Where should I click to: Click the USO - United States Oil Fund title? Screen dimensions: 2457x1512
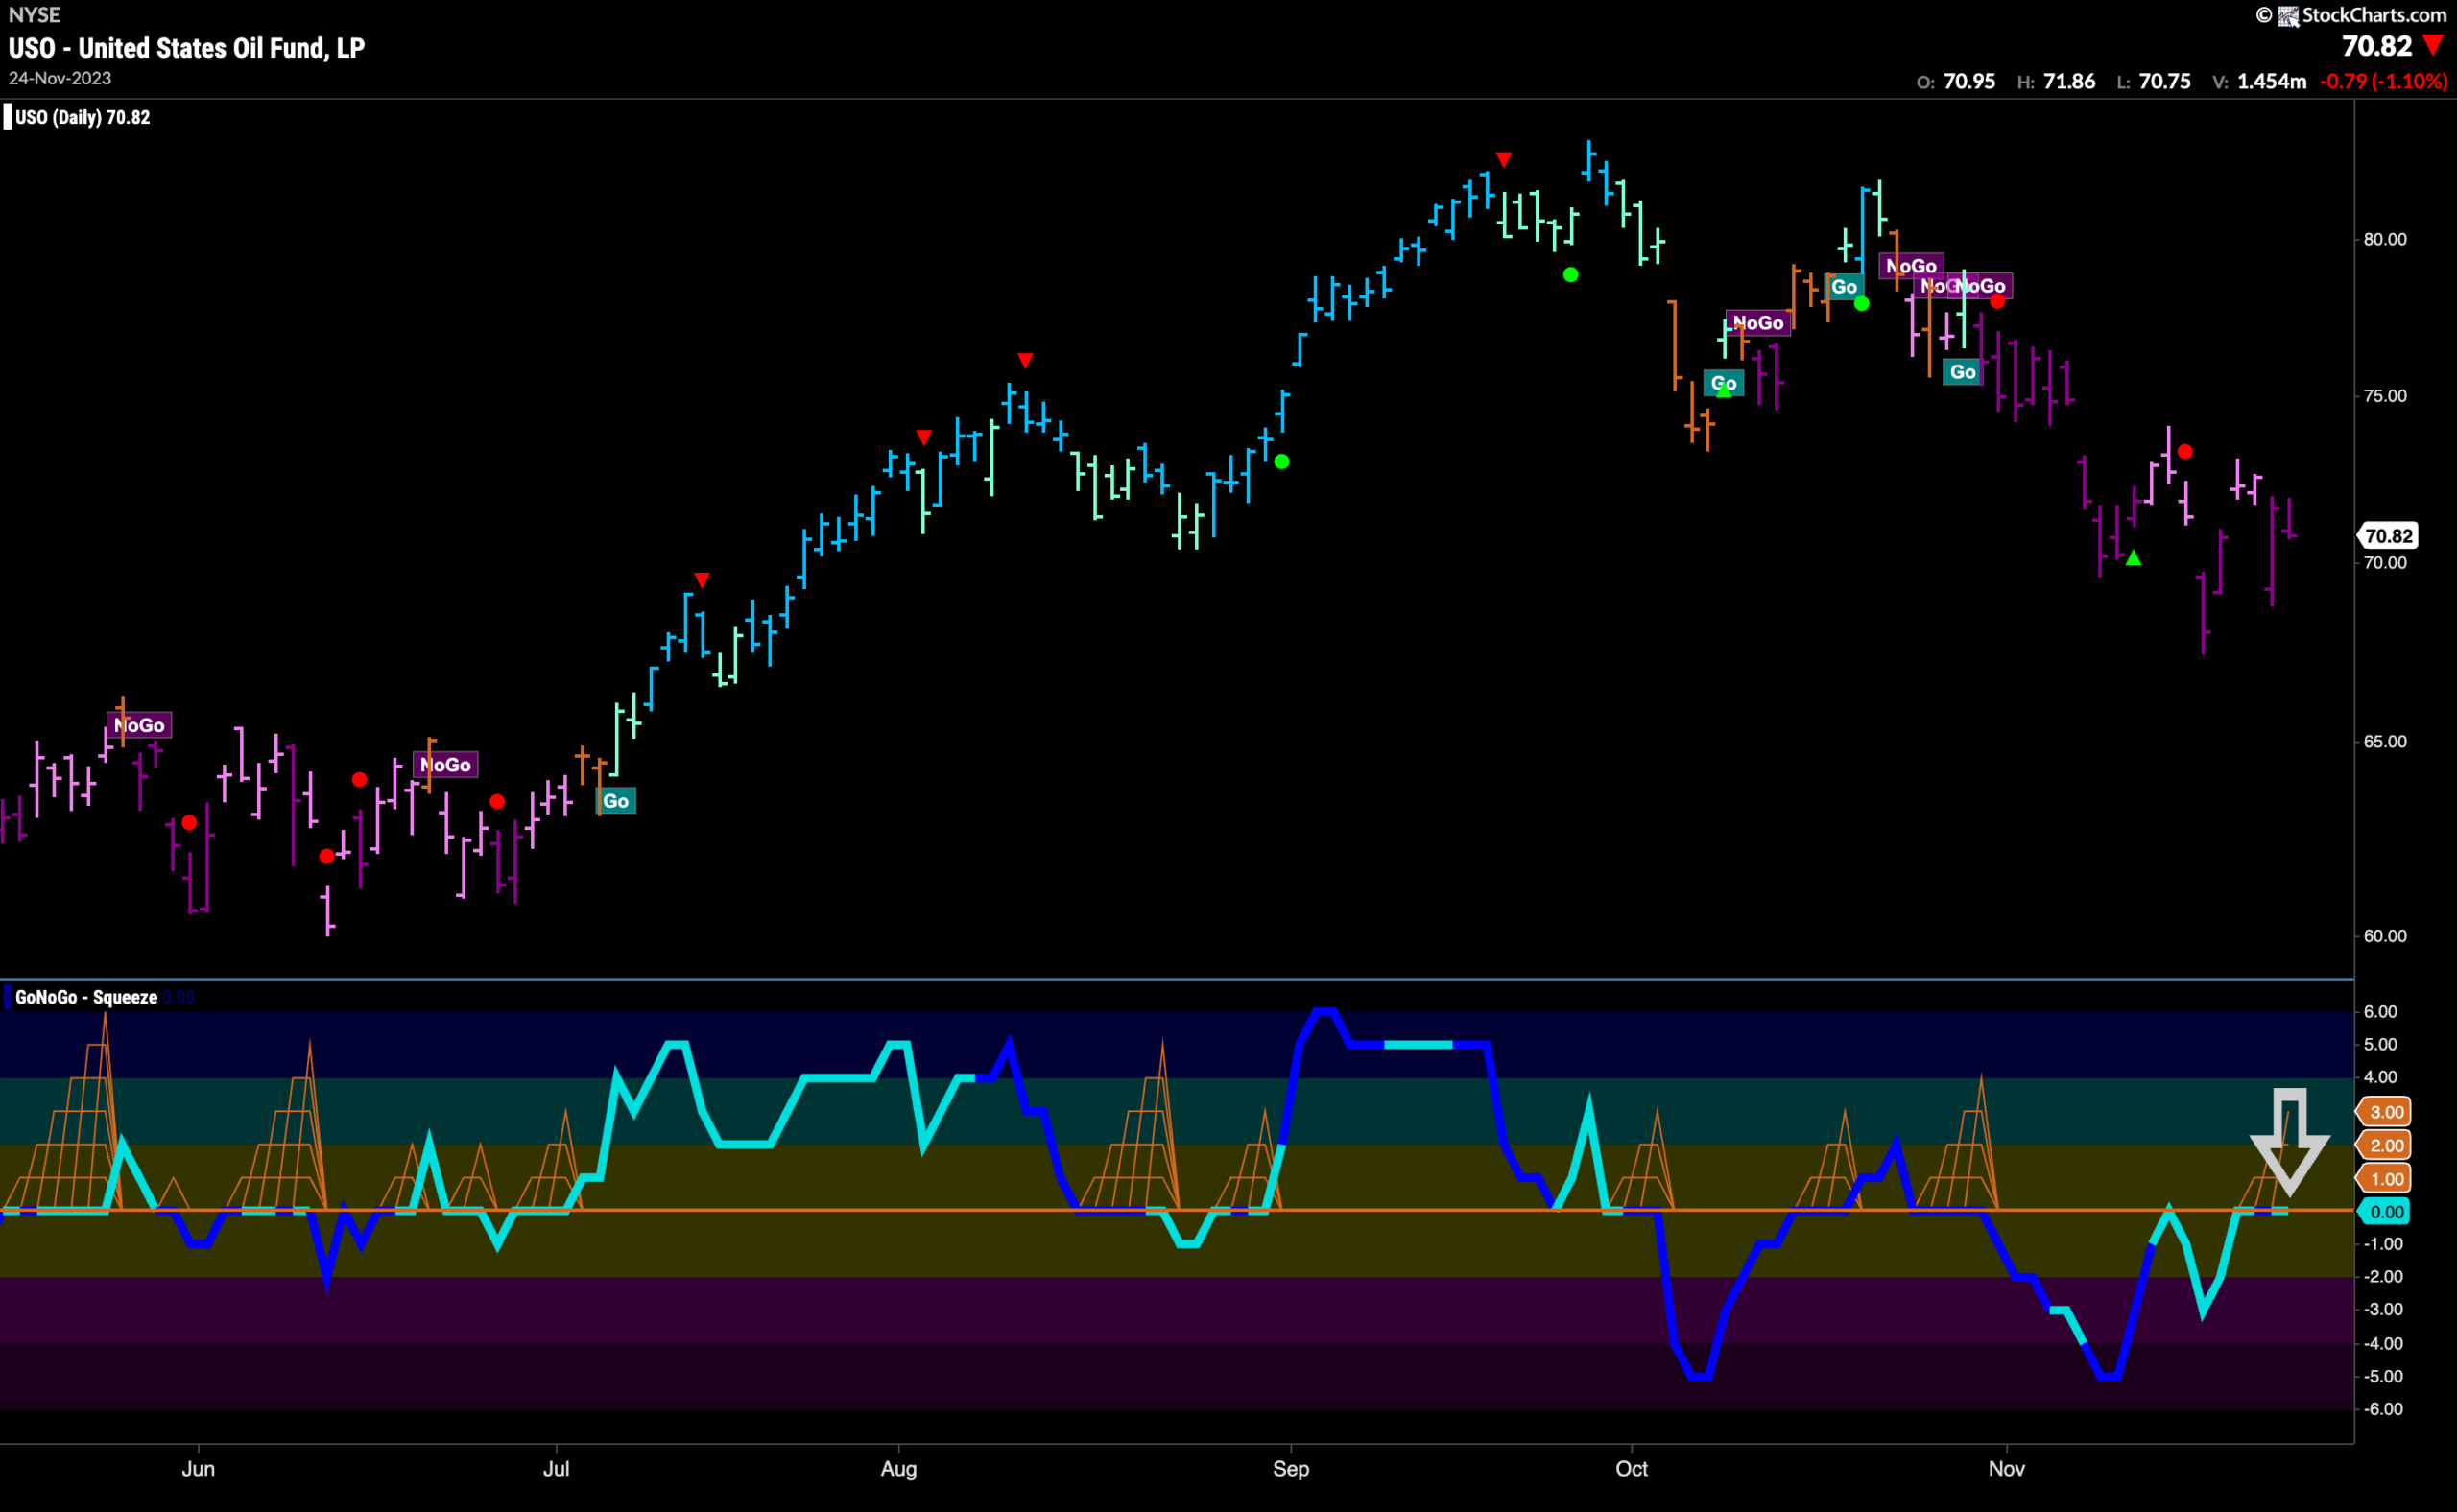(x=187, y=48)
